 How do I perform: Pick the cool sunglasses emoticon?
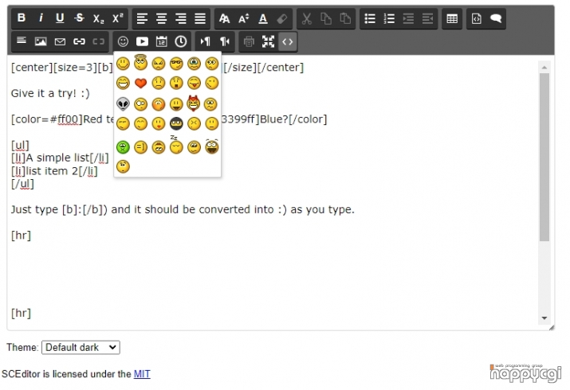tap(176, 64)
